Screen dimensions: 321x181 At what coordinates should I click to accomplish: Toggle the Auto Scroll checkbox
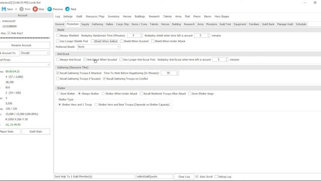pos(197,176)
